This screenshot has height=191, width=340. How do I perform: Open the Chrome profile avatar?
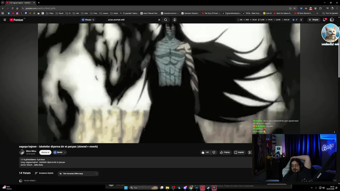(332, 8)
